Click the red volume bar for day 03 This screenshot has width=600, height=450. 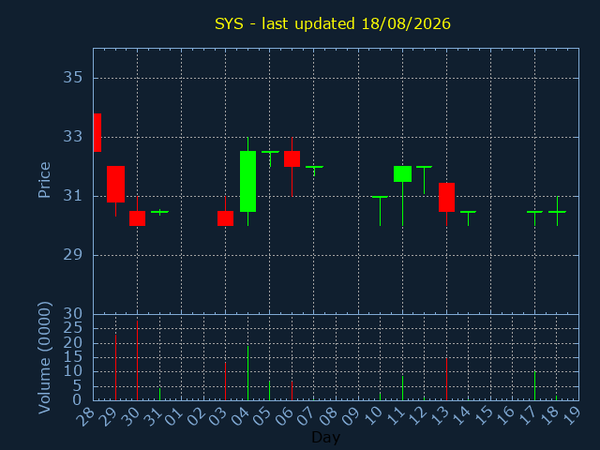225,382
